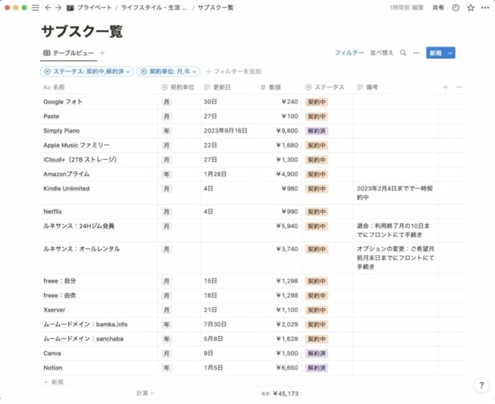Open the view options ellipsis menu

416,53
